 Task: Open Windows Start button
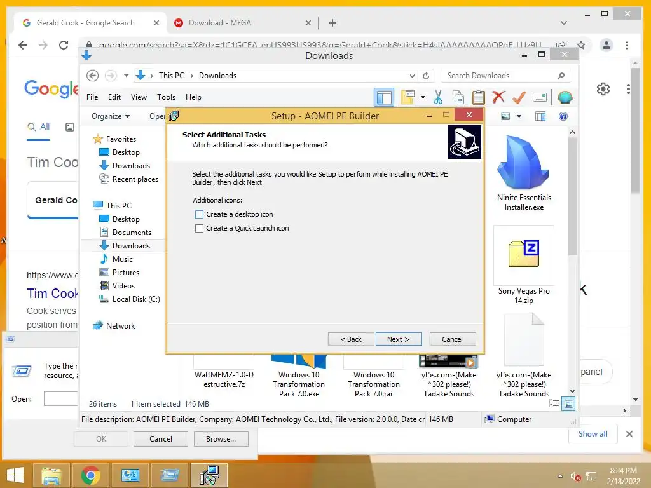pos(15,475)
